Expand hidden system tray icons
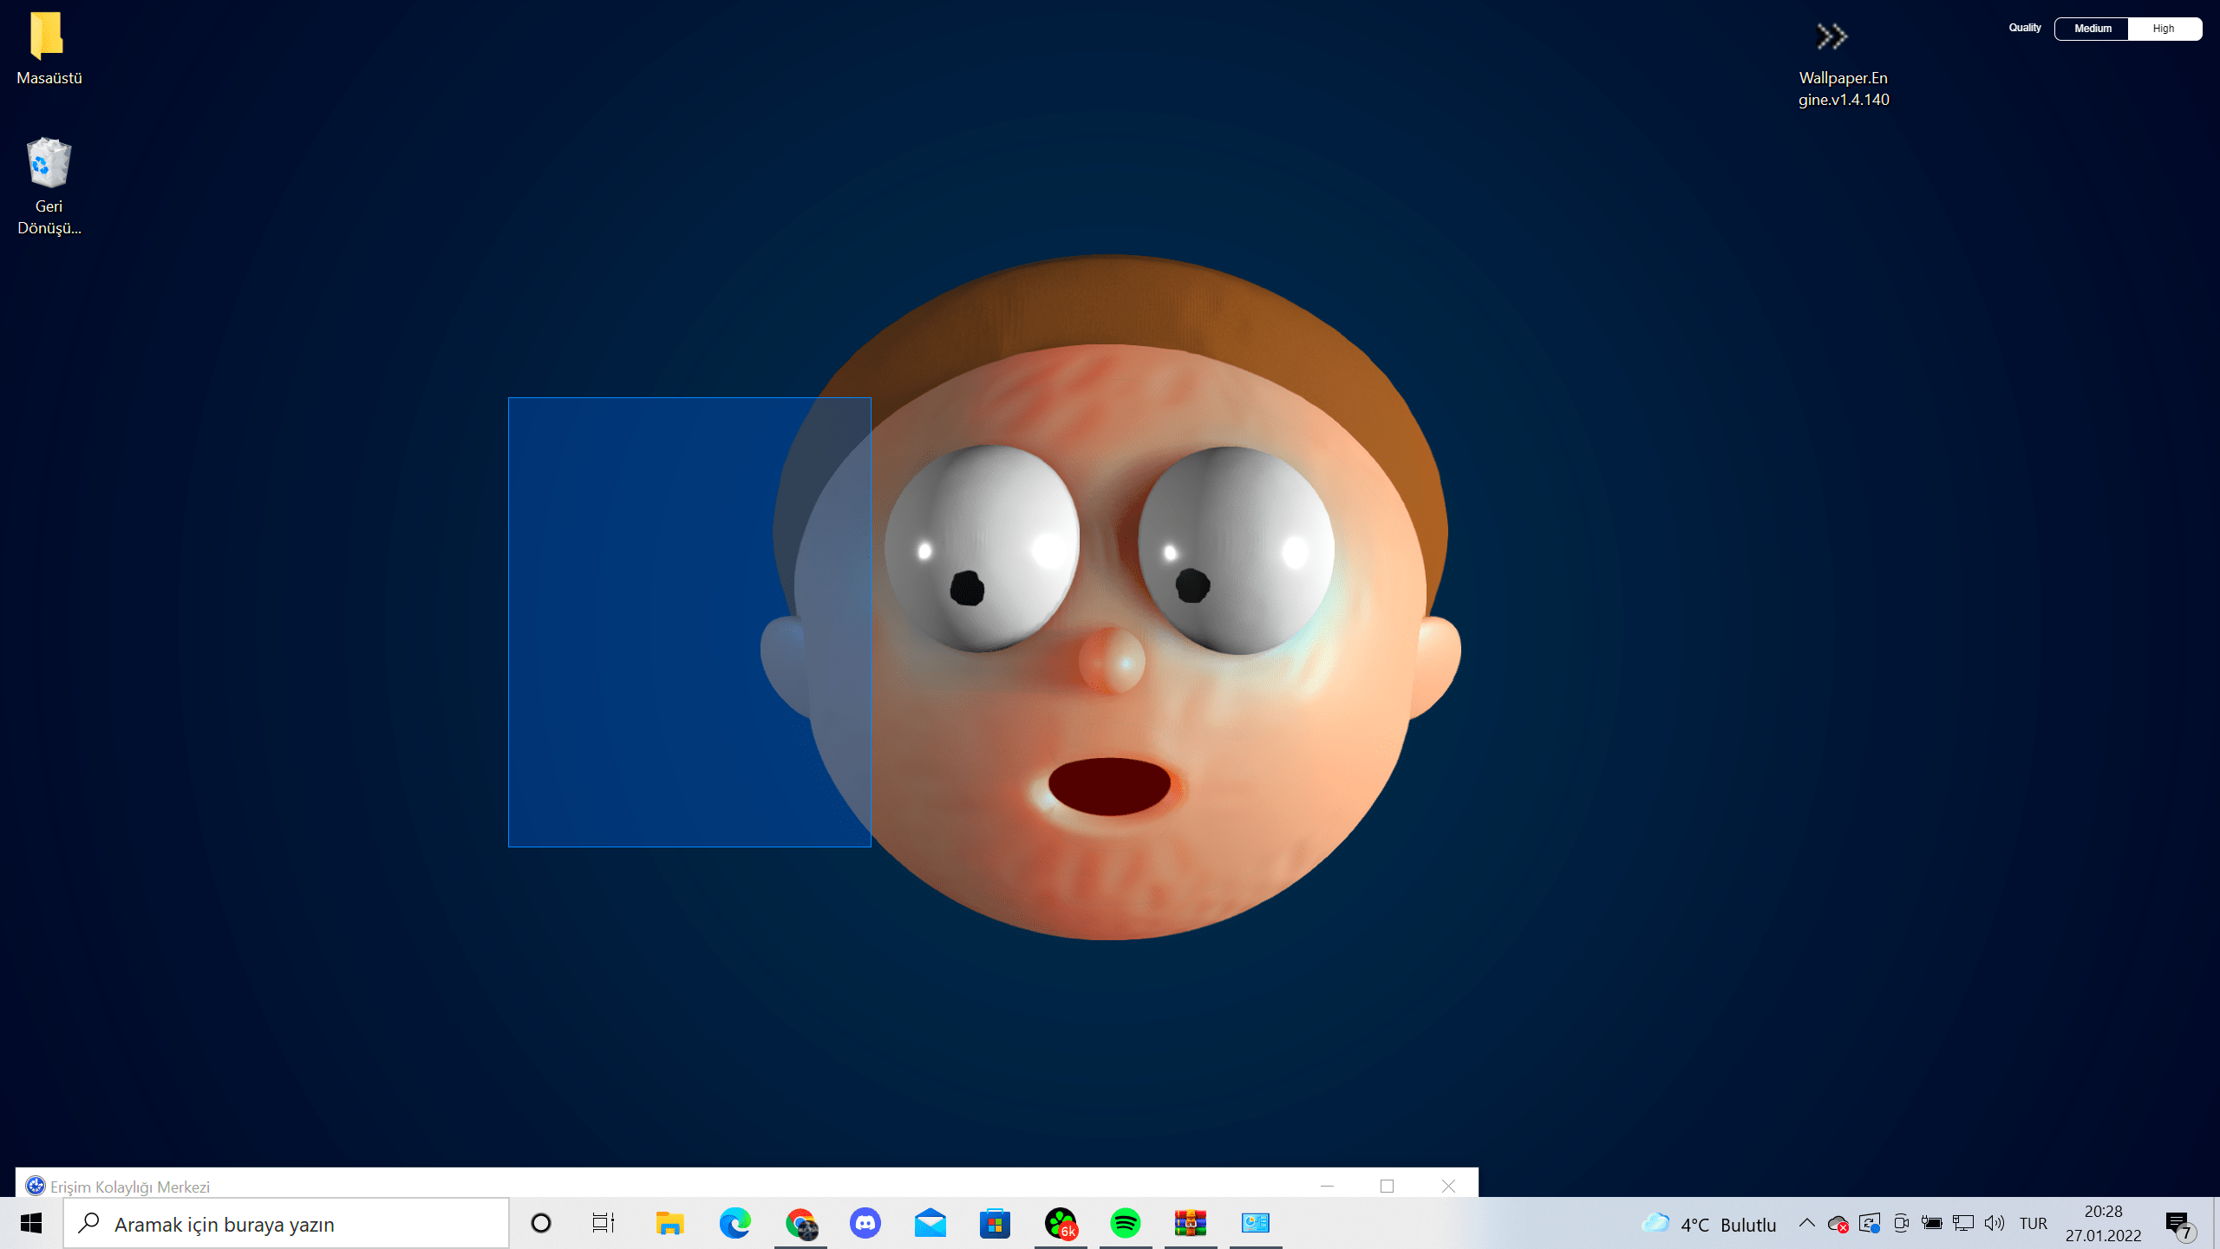 coord(1806,1223)
